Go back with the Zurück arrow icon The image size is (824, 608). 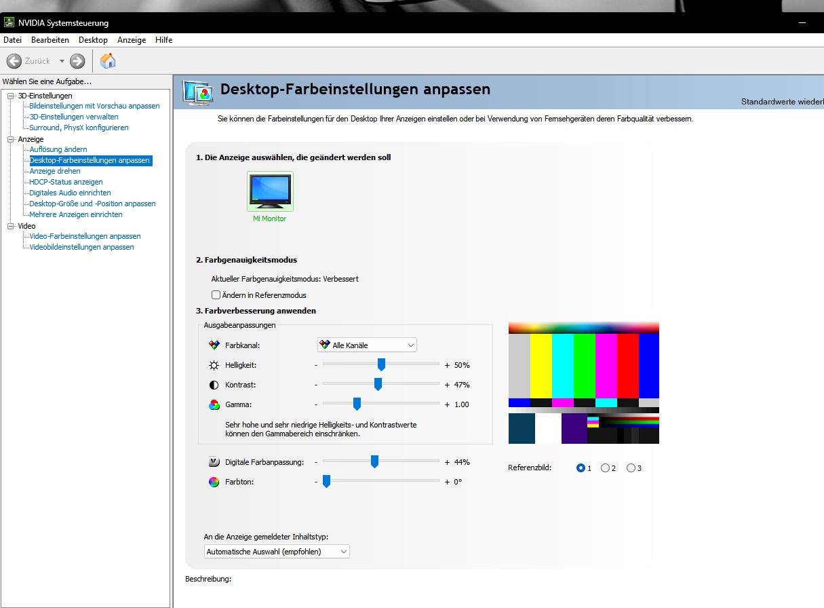click(14, 61)
